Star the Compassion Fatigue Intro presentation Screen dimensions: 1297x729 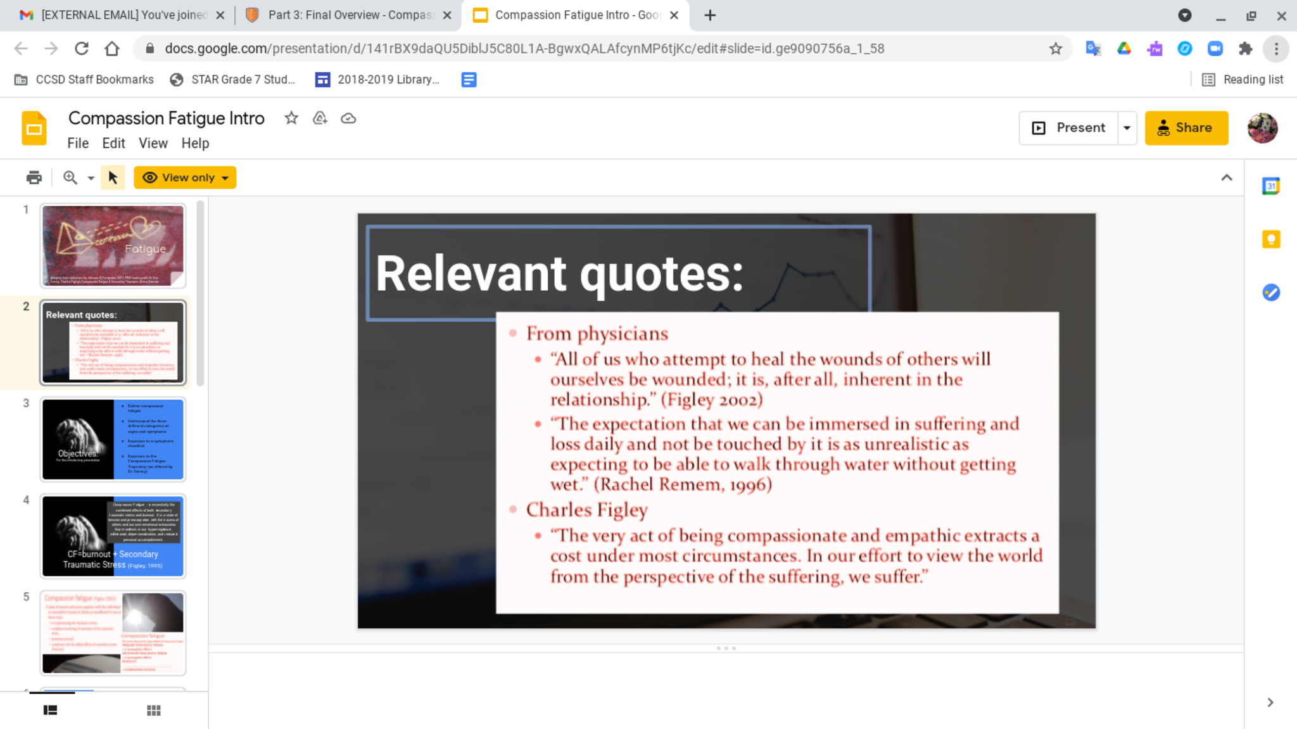291,118
